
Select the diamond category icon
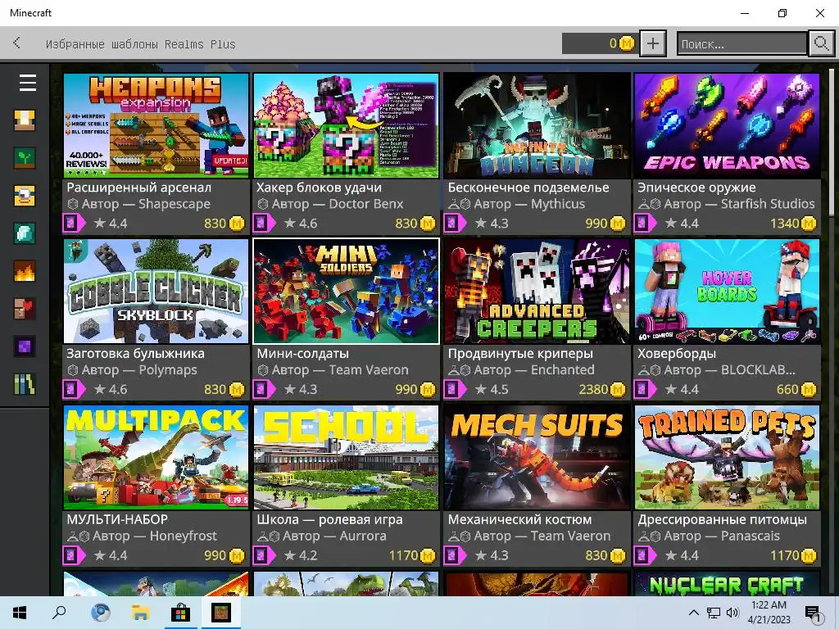click(25, 233)
